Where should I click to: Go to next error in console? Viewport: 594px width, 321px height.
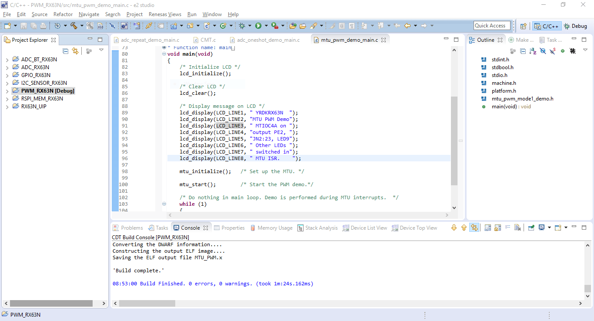point(454,227)
